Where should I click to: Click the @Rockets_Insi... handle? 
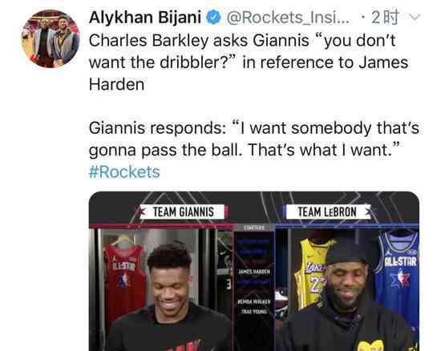[288, 18]
